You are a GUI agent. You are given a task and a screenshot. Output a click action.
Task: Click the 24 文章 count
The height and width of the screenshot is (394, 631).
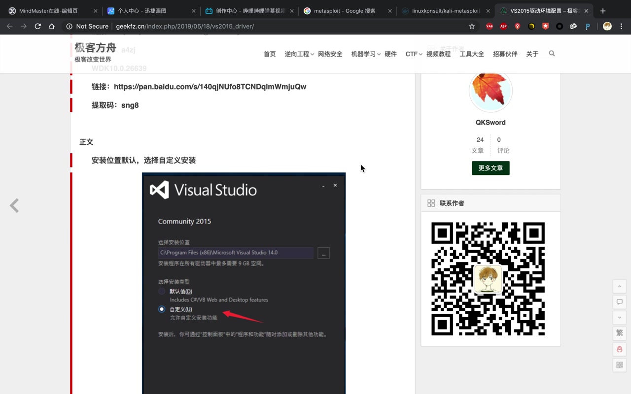coord(478,145)
